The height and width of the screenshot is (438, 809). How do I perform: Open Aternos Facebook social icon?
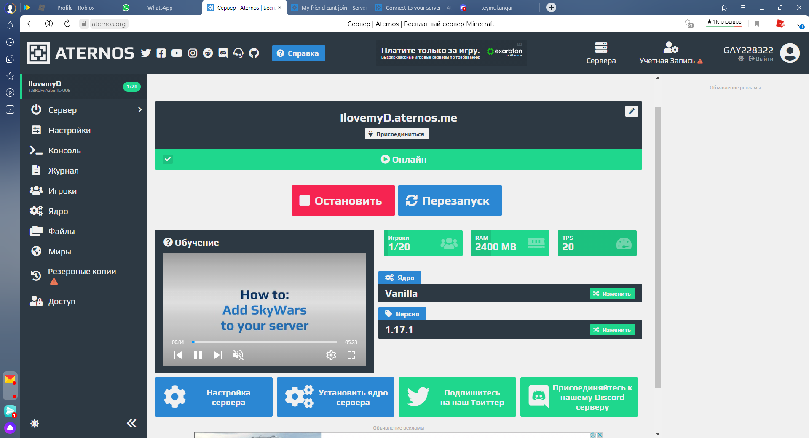(x=161, y=53)
